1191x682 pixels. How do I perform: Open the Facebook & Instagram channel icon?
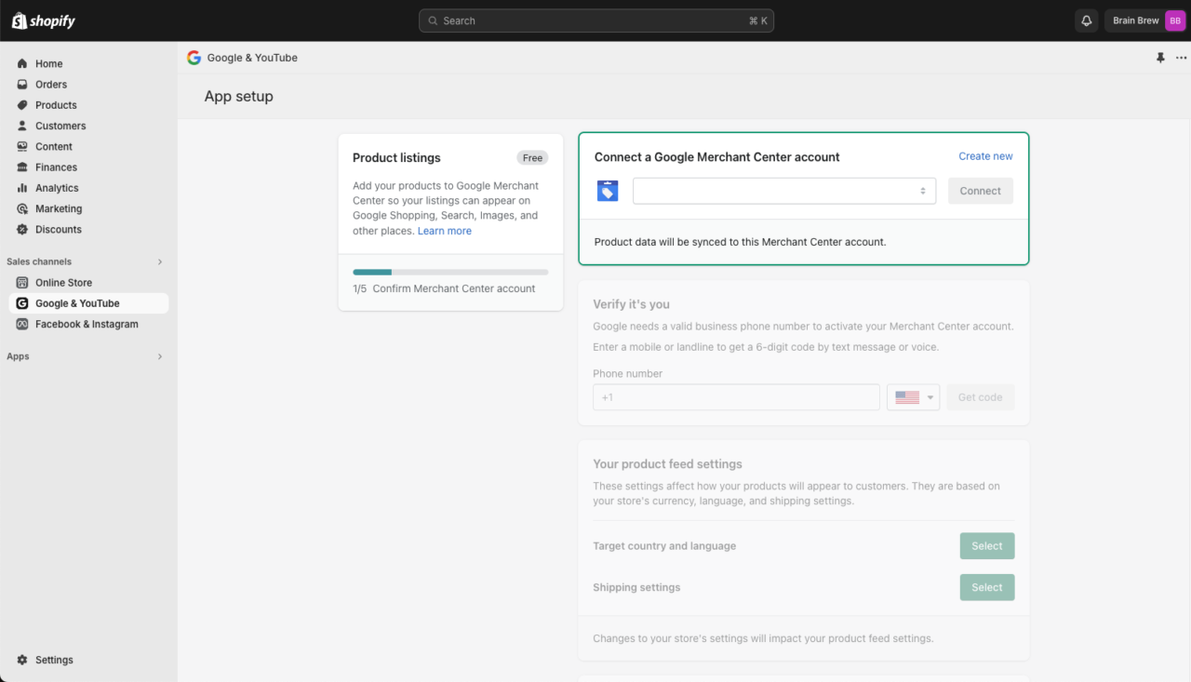[22, 324]
